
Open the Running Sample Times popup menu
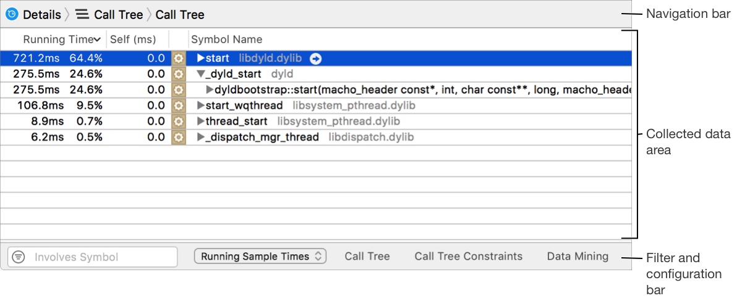(260, 257)
